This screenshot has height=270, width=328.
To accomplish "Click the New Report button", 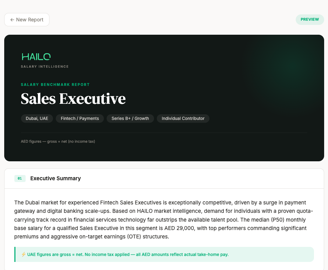I will 27,20.
